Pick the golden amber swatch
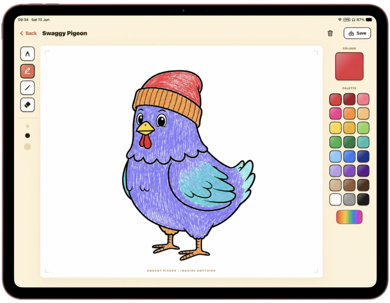Viewport: 390px width, 303px height. click(349, 128)
